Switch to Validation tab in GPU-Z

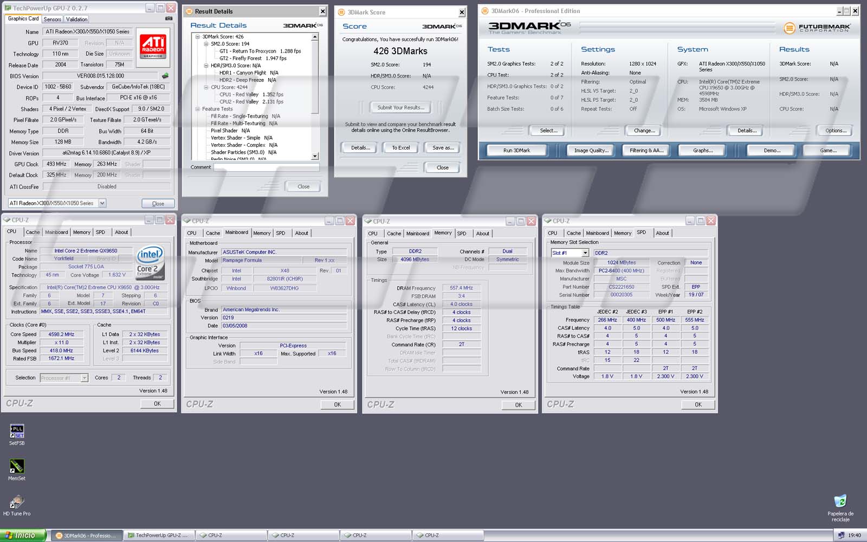(76, 19)
